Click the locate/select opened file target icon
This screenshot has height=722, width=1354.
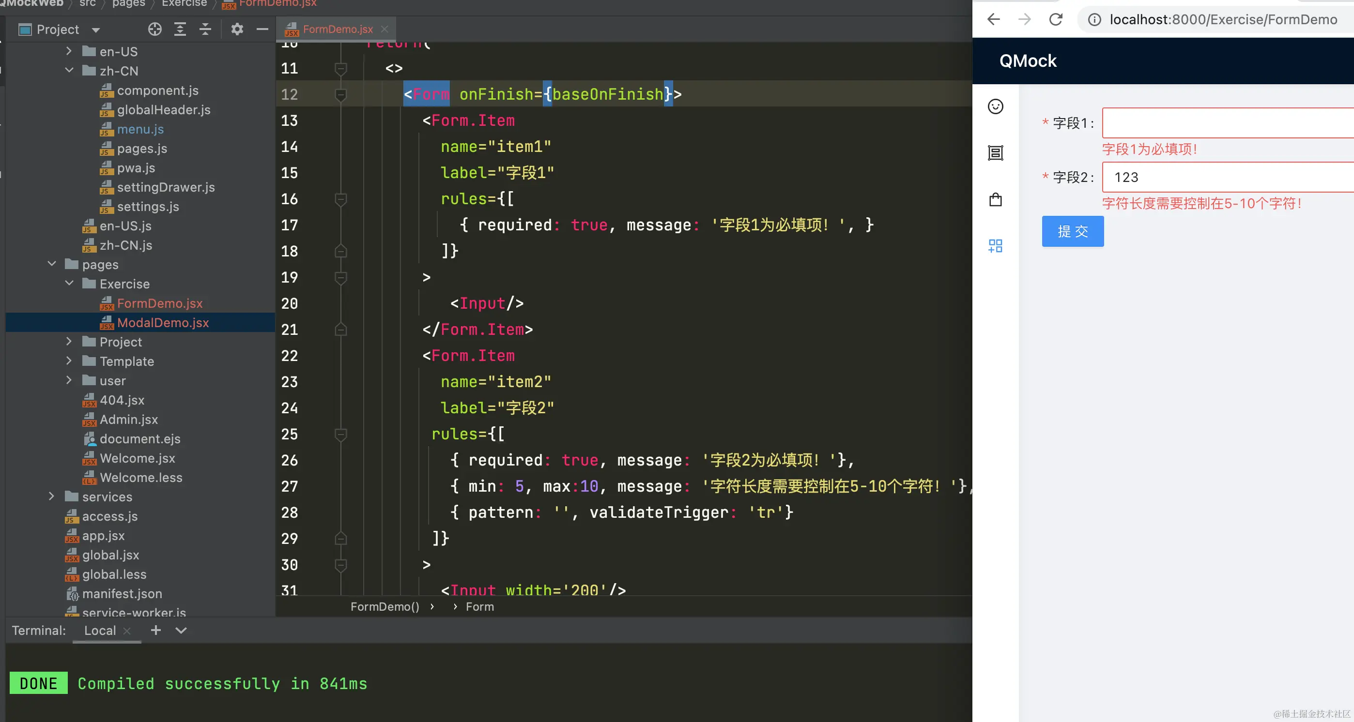point(154,30)
